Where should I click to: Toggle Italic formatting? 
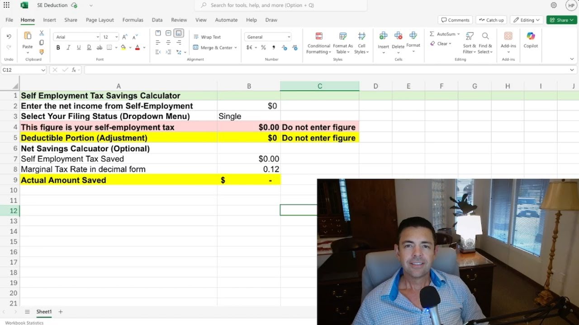(68, 47)
